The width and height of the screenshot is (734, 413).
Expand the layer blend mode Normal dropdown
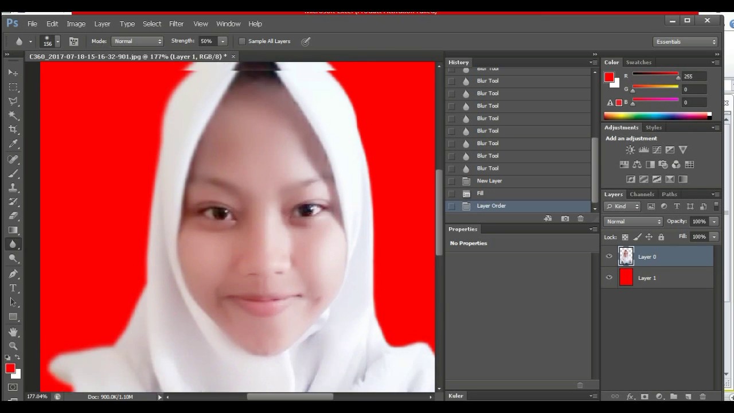633,221
